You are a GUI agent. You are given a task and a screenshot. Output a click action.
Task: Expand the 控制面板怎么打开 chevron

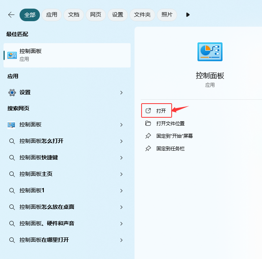(122, 141)
